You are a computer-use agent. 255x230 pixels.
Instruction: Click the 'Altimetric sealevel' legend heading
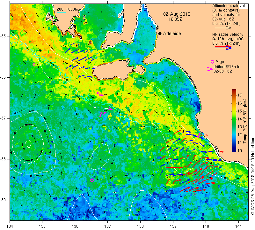228,6
